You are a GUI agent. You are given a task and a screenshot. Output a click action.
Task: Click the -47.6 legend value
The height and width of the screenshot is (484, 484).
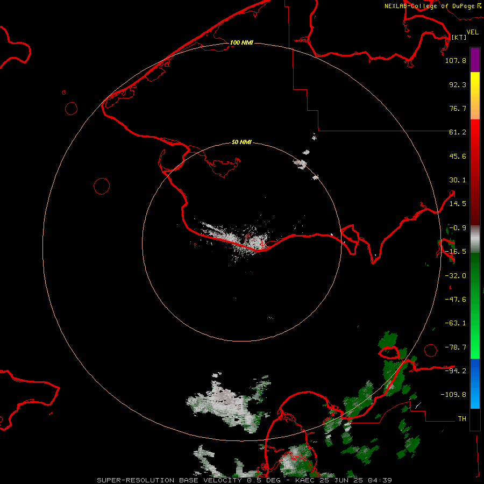pyautogui.click(x=455, y=300)
